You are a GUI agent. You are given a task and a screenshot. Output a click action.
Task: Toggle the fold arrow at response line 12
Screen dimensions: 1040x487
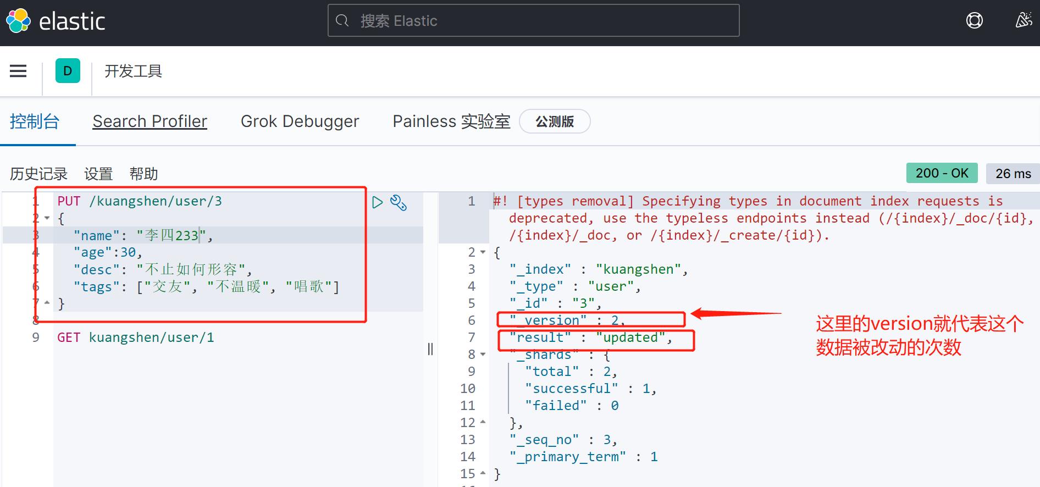coord(483,422)
